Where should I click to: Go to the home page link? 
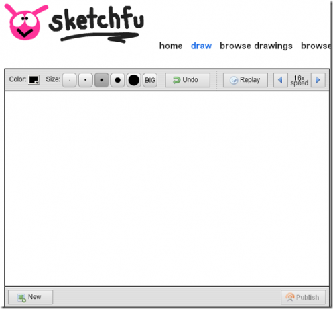(171, 46)
